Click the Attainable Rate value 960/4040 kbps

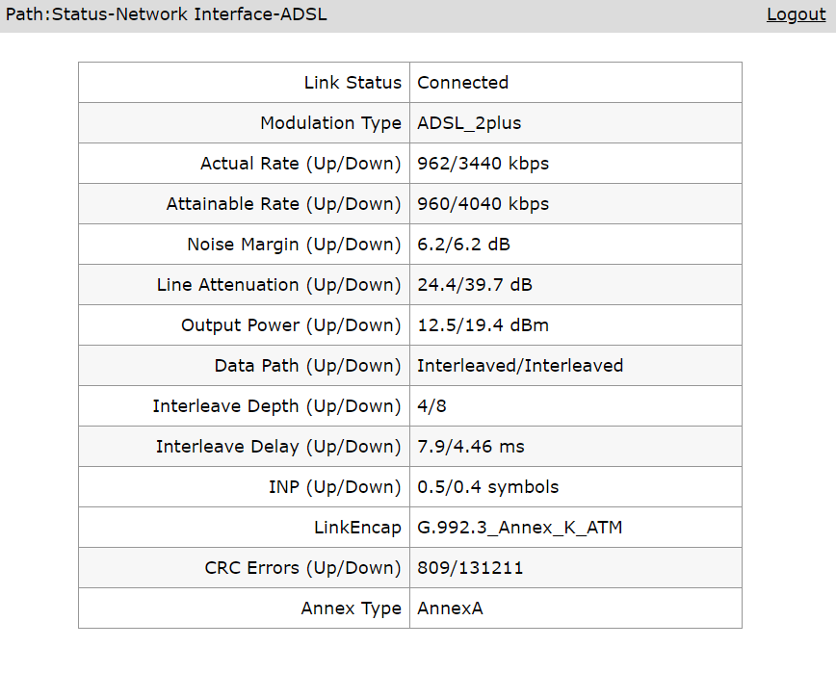[x=483, y=204]
